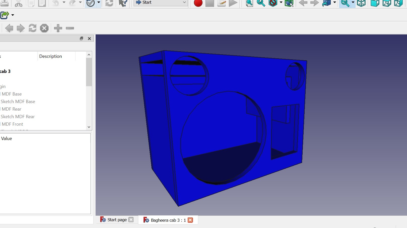Execute macro with the play triangle
407x228 pixels.
click(x=233, y=3)
